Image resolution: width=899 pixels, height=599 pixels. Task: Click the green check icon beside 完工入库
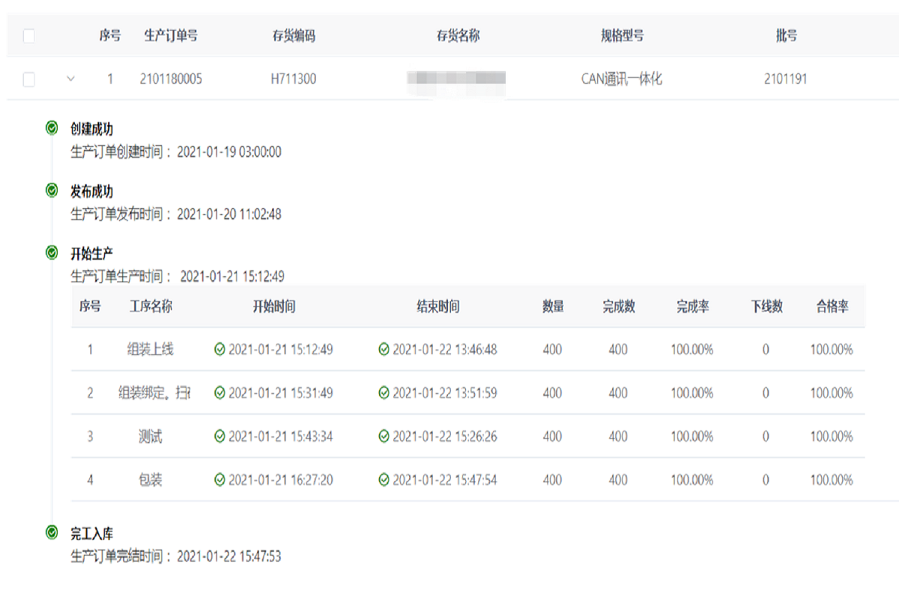coord(51,532)
